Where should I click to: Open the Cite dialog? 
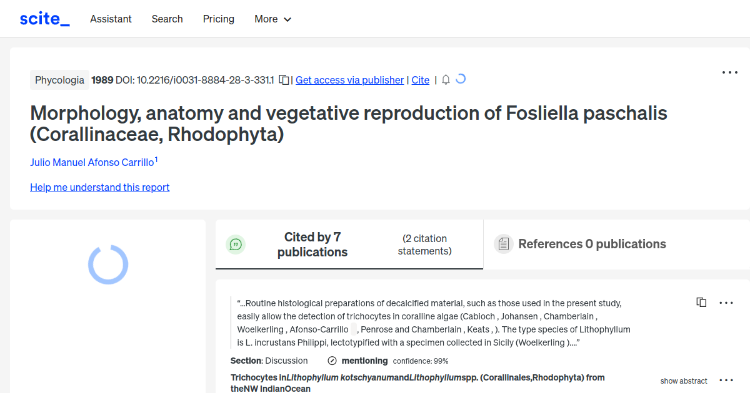click(420, 80)
